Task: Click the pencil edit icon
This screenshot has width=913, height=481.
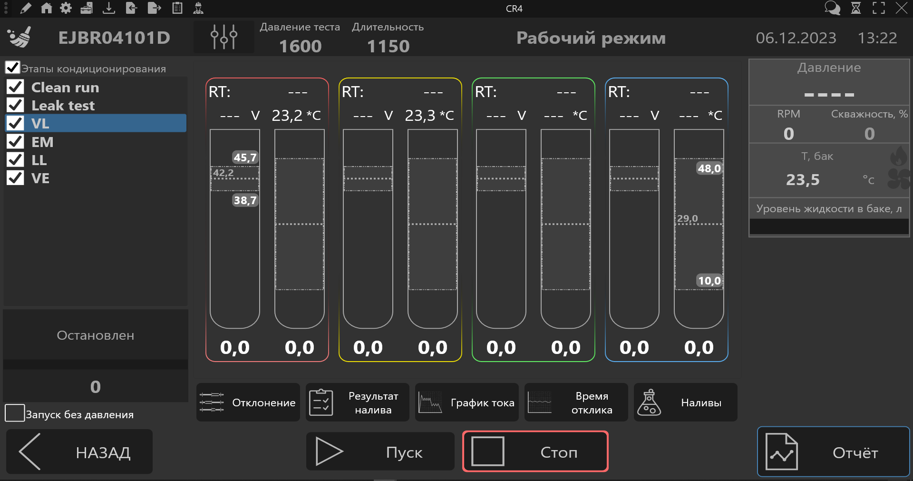Action: 26,8
